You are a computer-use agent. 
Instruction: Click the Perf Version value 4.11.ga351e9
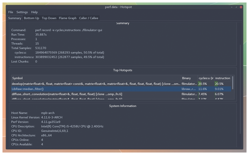coord(51,122)
